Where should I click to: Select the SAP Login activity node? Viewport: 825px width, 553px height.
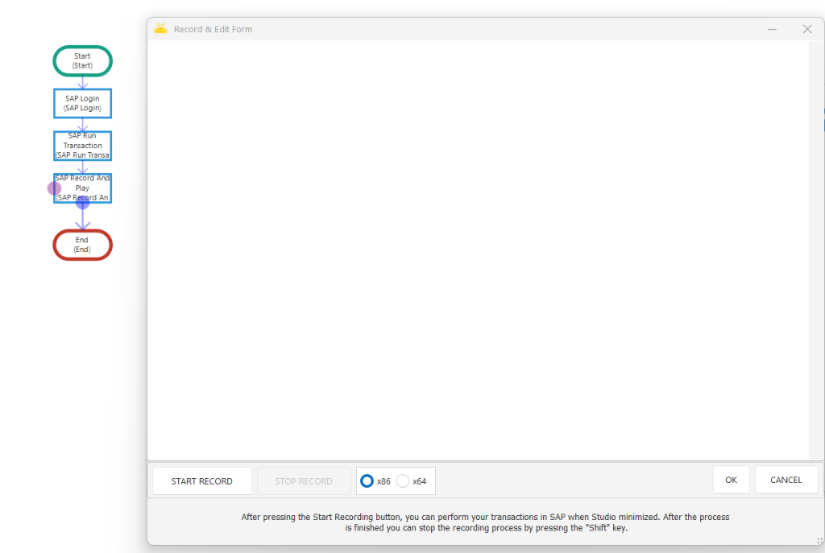click(x=82, y=103)
